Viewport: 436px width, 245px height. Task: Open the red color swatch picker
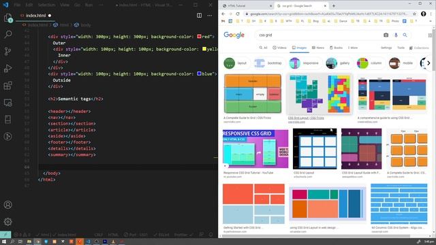point(199,36)
